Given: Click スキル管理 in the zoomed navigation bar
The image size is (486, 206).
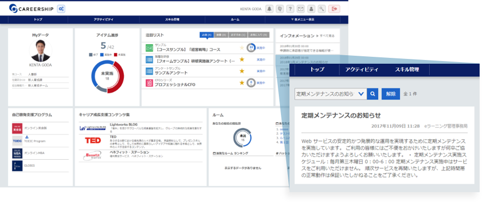Looking at the screenshot, I should click(407, 70).
